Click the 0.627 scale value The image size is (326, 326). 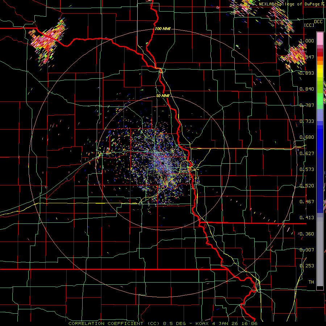(307, 154)
